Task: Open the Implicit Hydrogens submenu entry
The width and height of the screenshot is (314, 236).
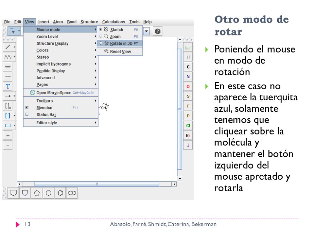Action: [x=61, y=64]
